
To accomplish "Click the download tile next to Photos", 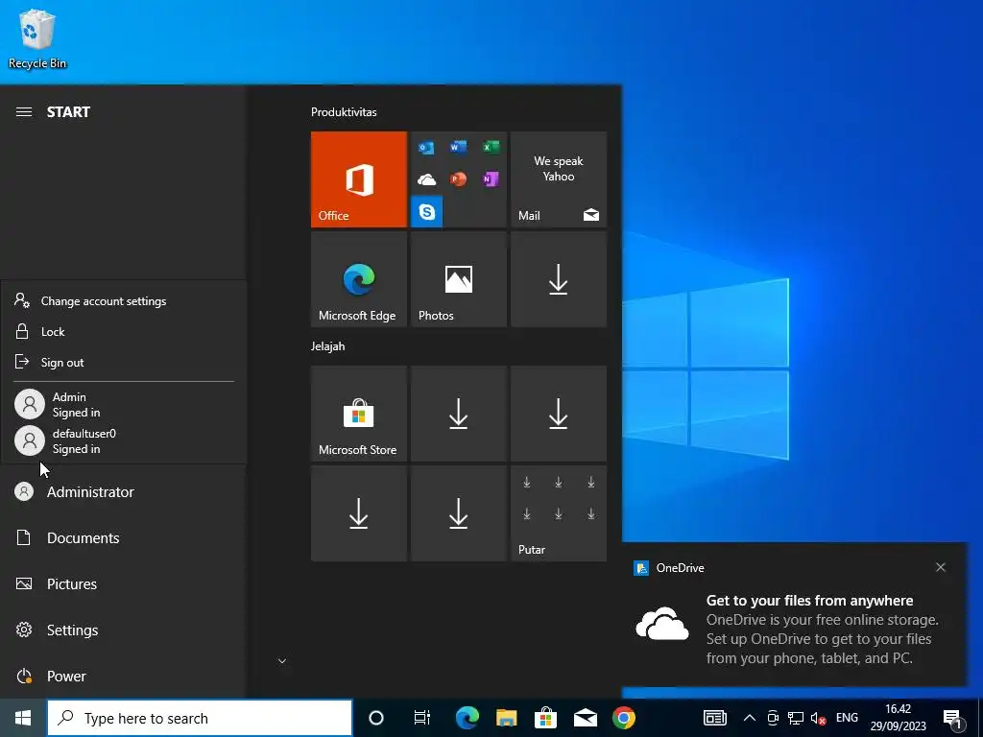I will [559, 279].
